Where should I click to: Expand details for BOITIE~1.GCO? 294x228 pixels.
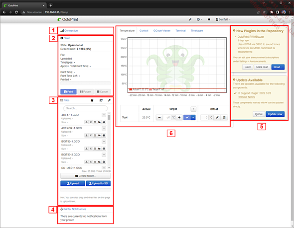click(x=104, y=142)
